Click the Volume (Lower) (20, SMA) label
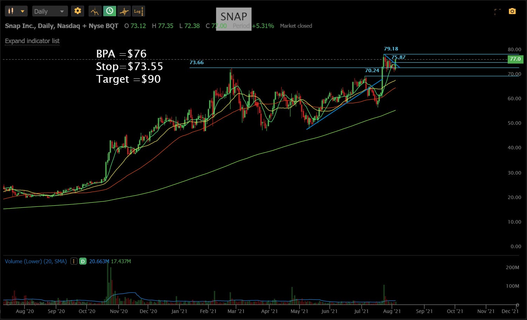This screenshot has height=320, width=527. [36, 261]
